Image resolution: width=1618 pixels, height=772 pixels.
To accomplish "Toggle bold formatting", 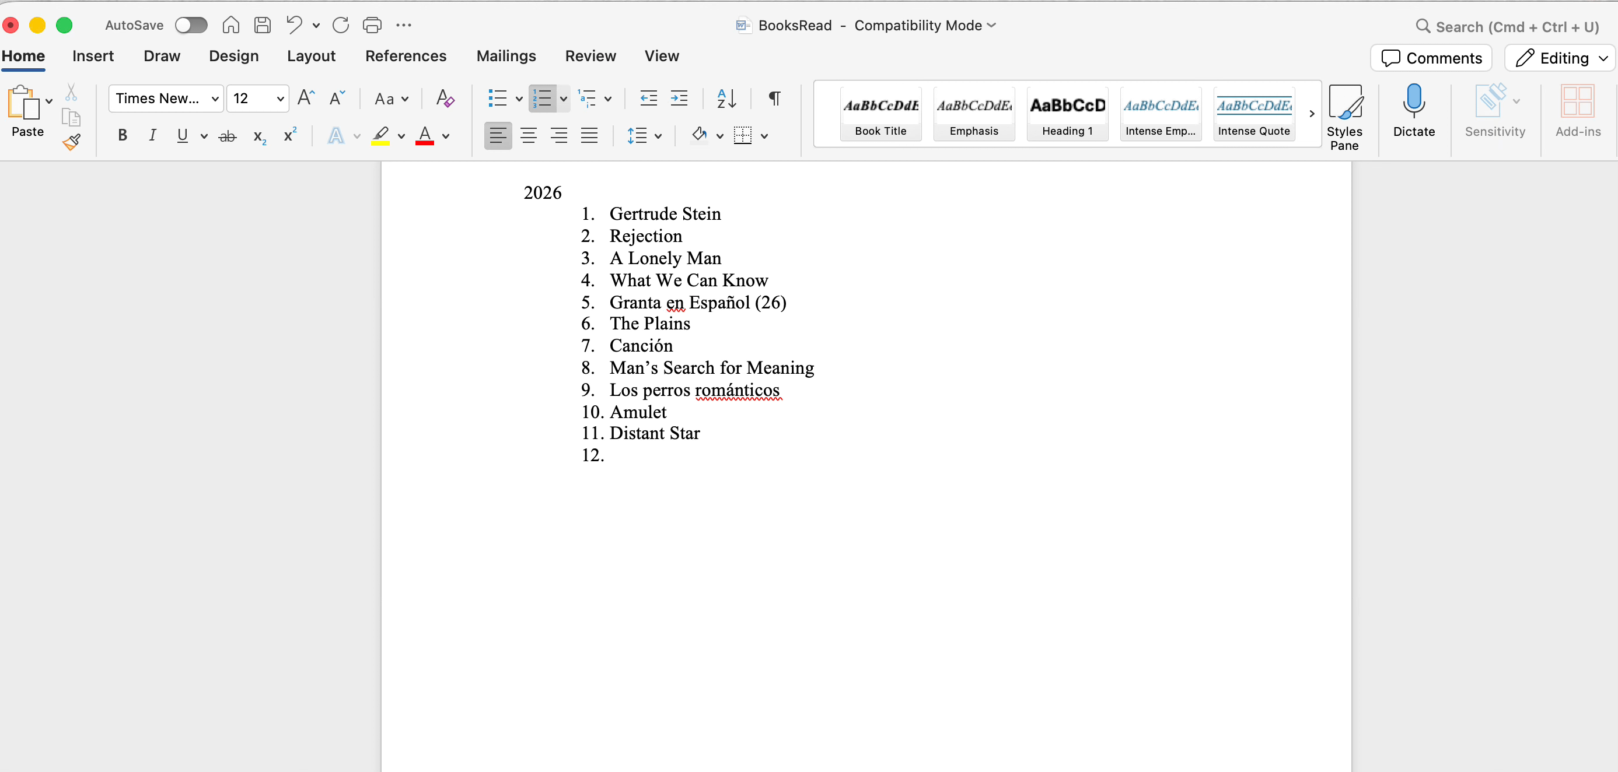I will pyautogui.click(x=123, y=136).
